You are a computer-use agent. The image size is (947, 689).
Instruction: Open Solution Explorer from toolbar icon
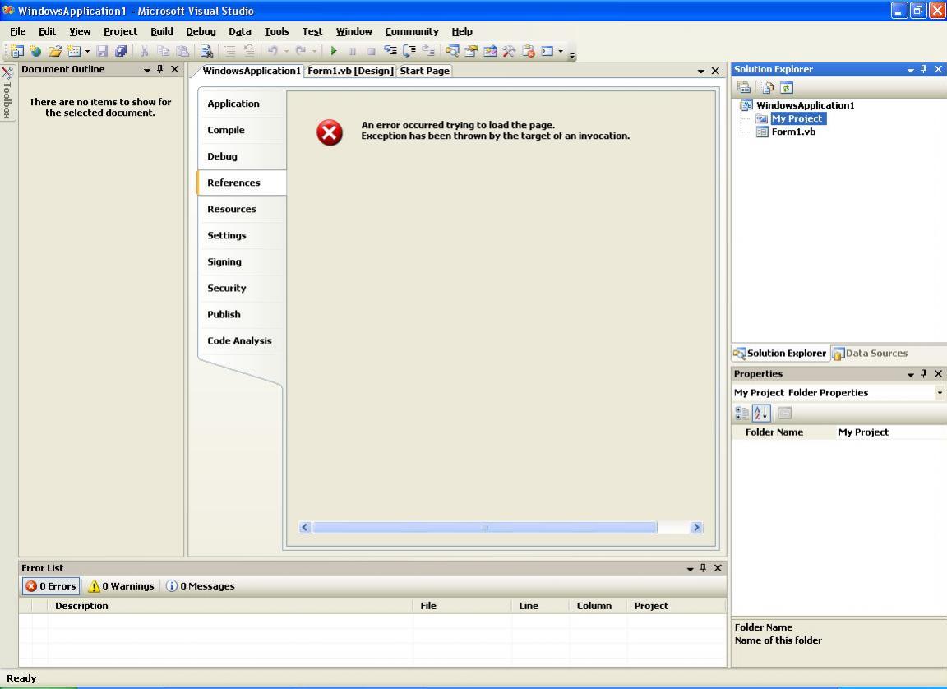pyautogui.click(x=452, y=51)
